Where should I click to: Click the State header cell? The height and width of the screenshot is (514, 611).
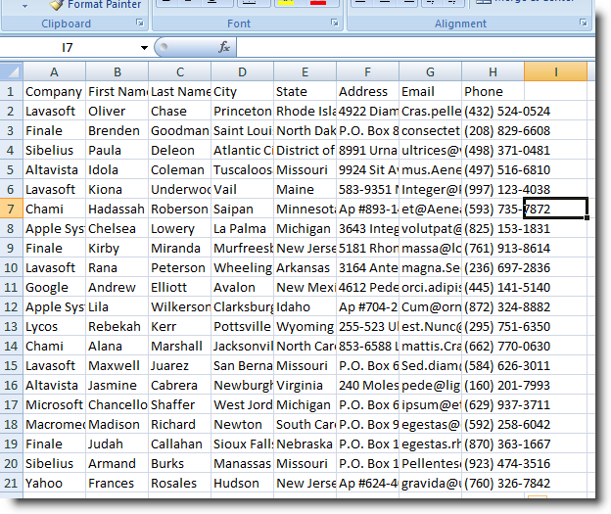pyautogui.click(x=305, y=92)
